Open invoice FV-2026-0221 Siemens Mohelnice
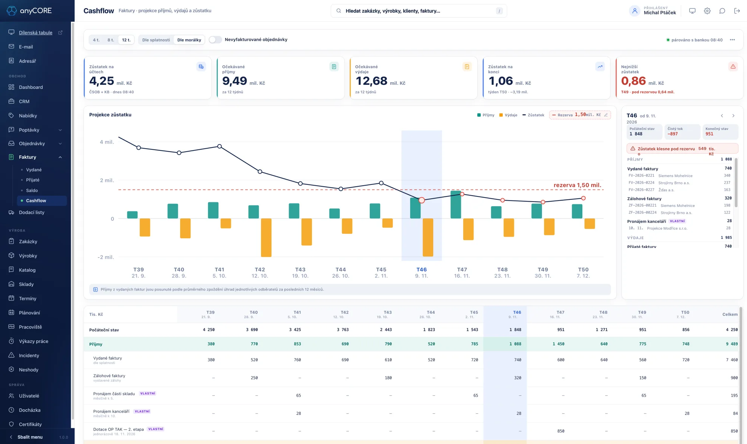 [679, 176]
